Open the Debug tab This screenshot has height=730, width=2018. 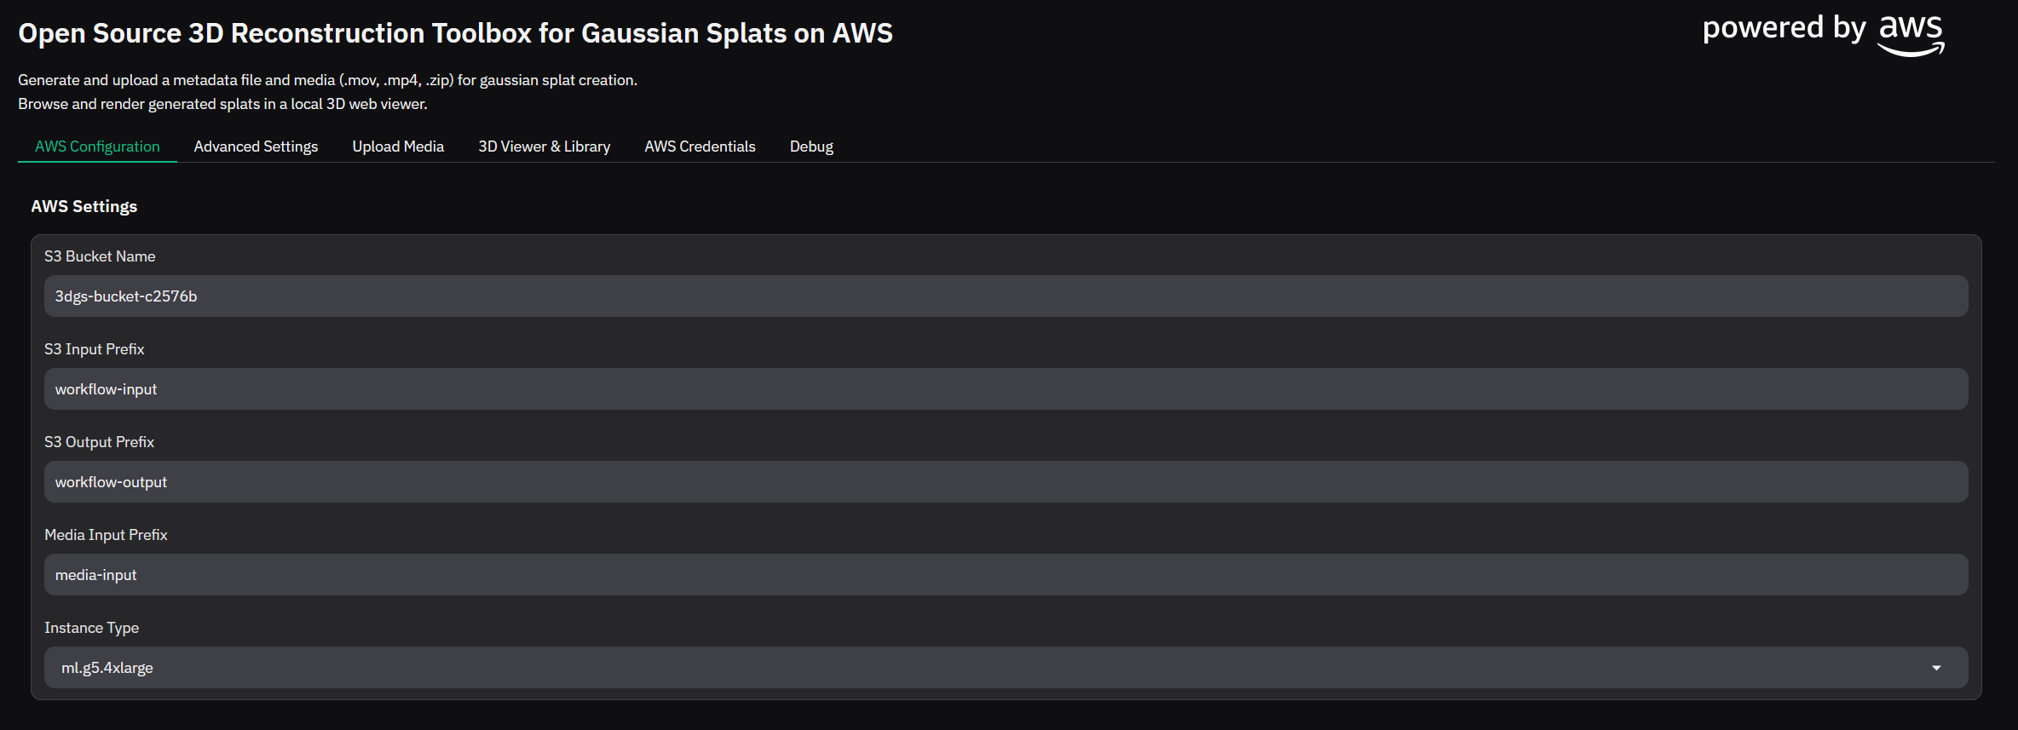pyautogui.click(x=811, y=147)
